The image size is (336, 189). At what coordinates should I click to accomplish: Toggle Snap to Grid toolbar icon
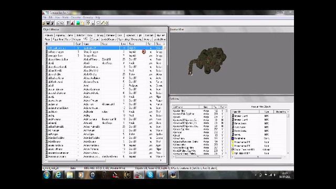pyautogui.click(x=68, y=23)
